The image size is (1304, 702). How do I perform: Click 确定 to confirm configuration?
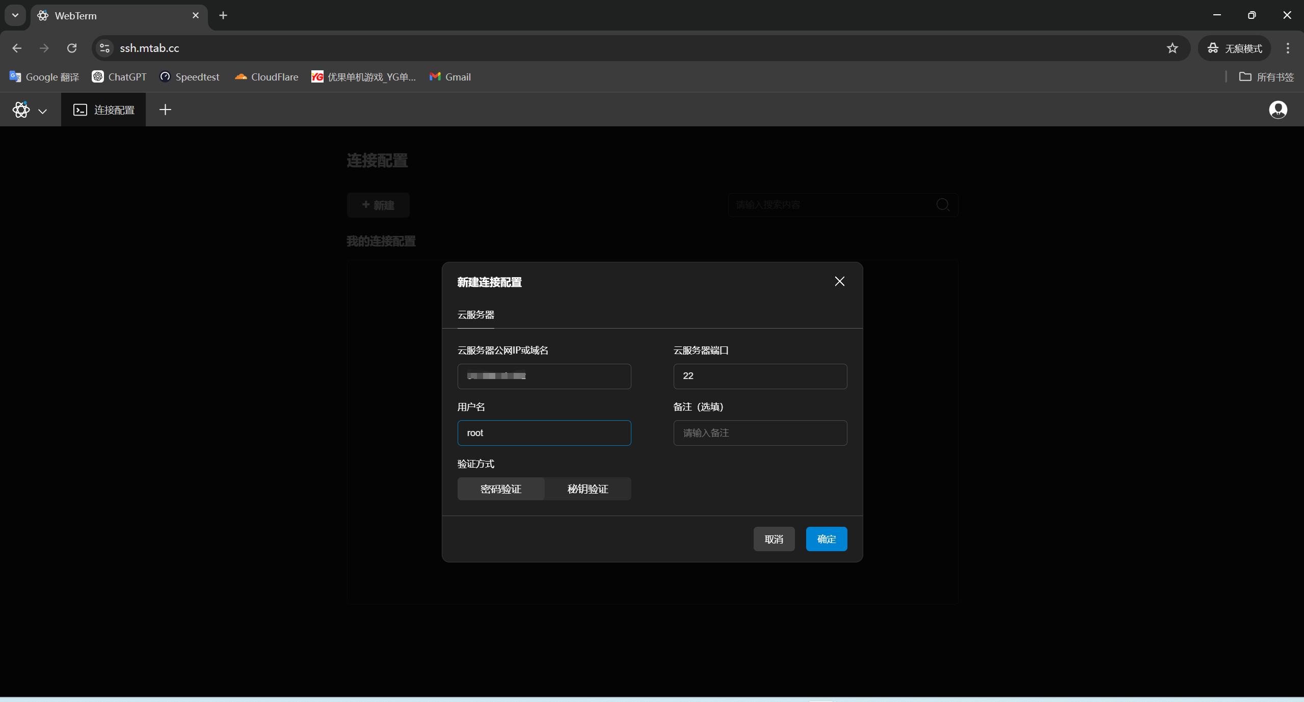(826, 539)
